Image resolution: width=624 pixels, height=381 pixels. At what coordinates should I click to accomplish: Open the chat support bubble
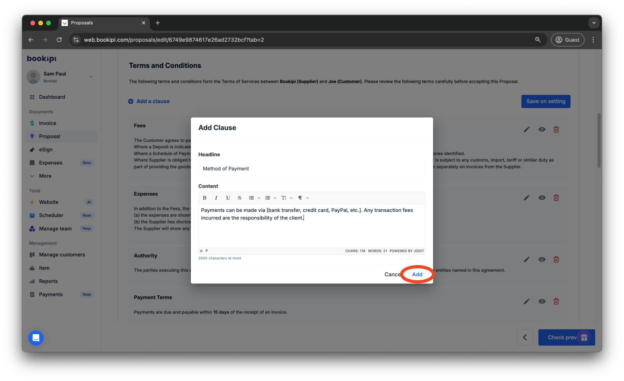point(36,338)
